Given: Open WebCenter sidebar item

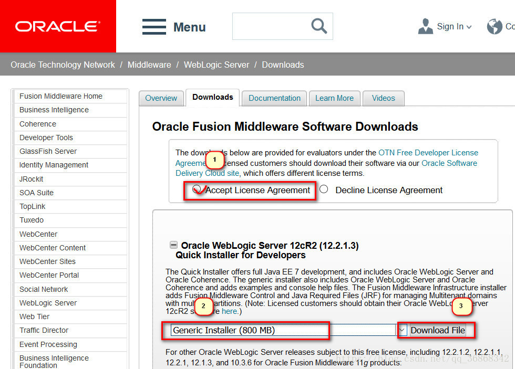Looking at the screenshot, I should [70, 234].
